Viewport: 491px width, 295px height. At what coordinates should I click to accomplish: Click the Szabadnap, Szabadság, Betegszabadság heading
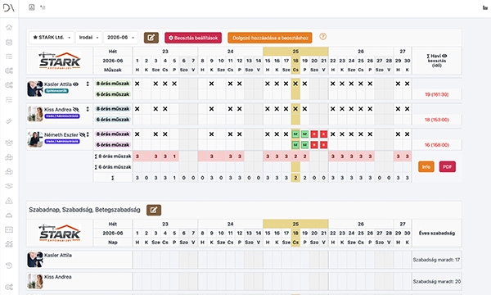tap(84, 210)
